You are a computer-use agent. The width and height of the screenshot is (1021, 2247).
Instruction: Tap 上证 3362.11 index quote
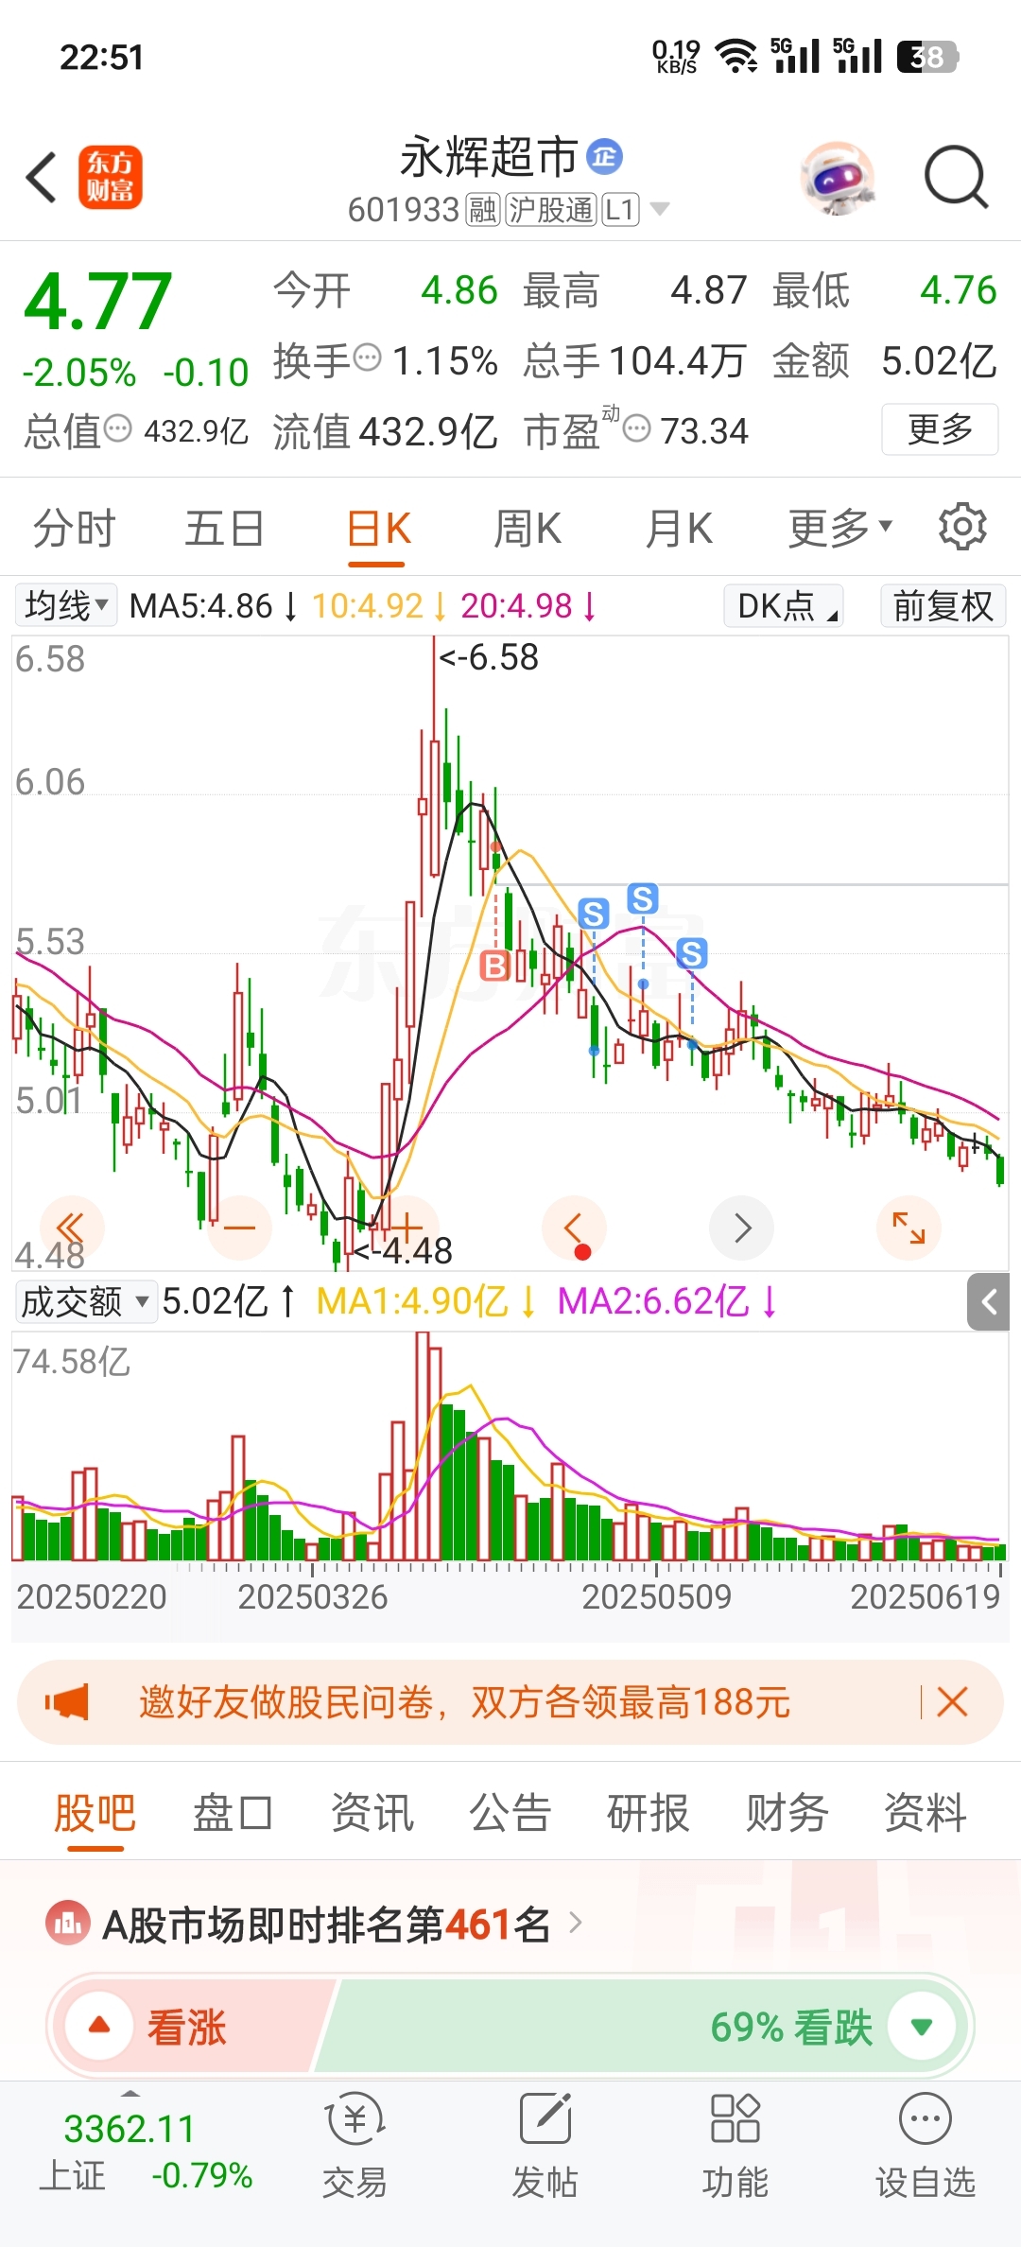144,2151
